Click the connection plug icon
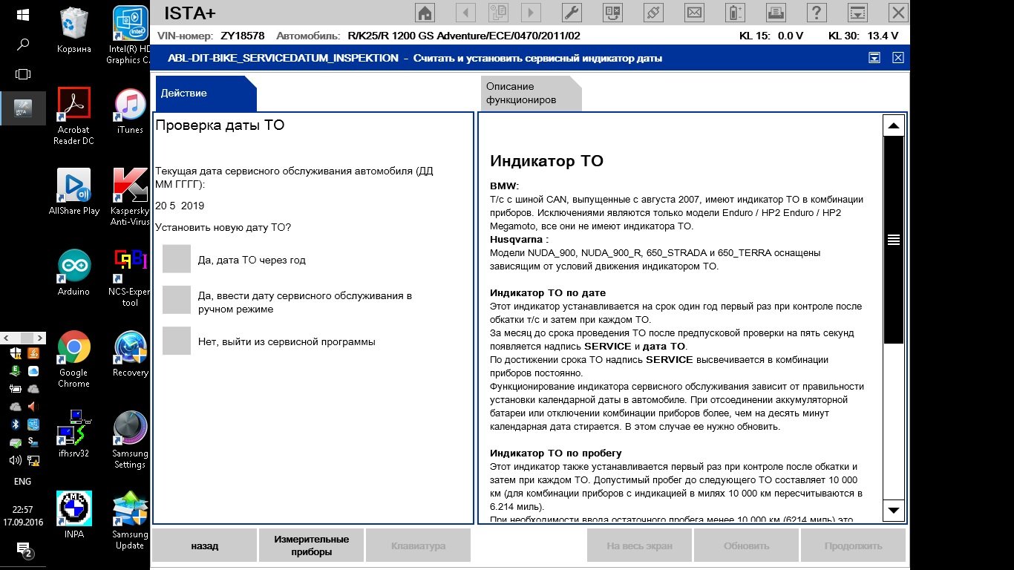Image resolution: width=1014 pixels, height=570 pixels. 653,13
